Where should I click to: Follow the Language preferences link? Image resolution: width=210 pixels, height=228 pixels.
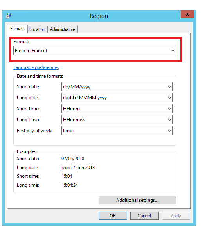[36, 67]
